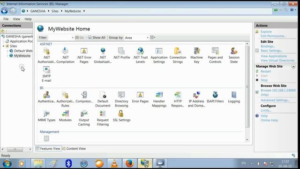Click Explore in Actions pane

coord(266,31)
